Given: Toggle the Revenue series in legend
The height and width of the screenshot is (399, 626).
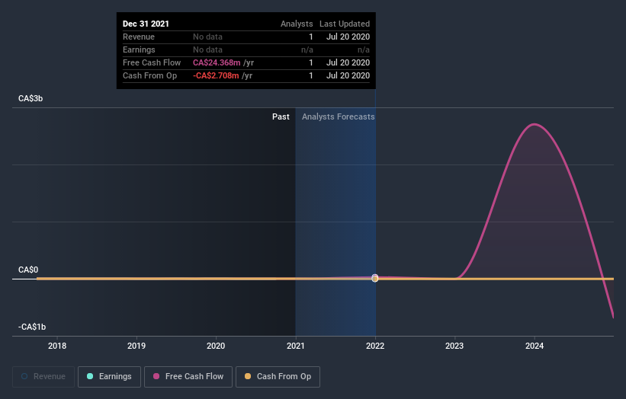Looking at the screenshot, I should [43, 377].
